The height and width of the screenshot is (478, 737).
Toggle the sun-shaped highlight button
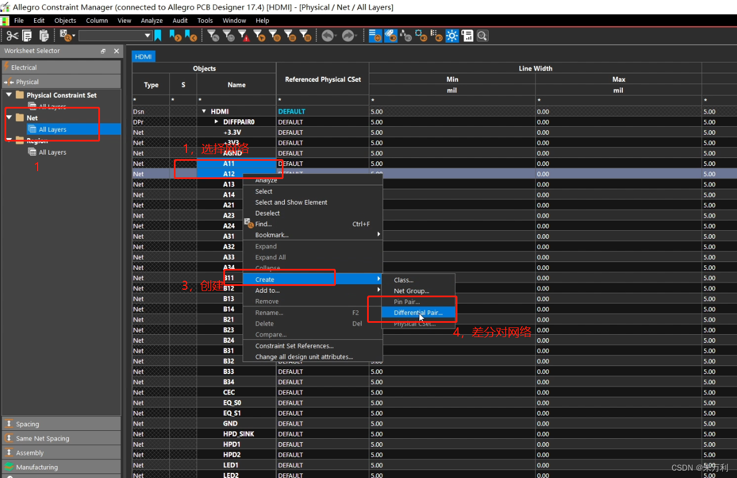(452, 36)
